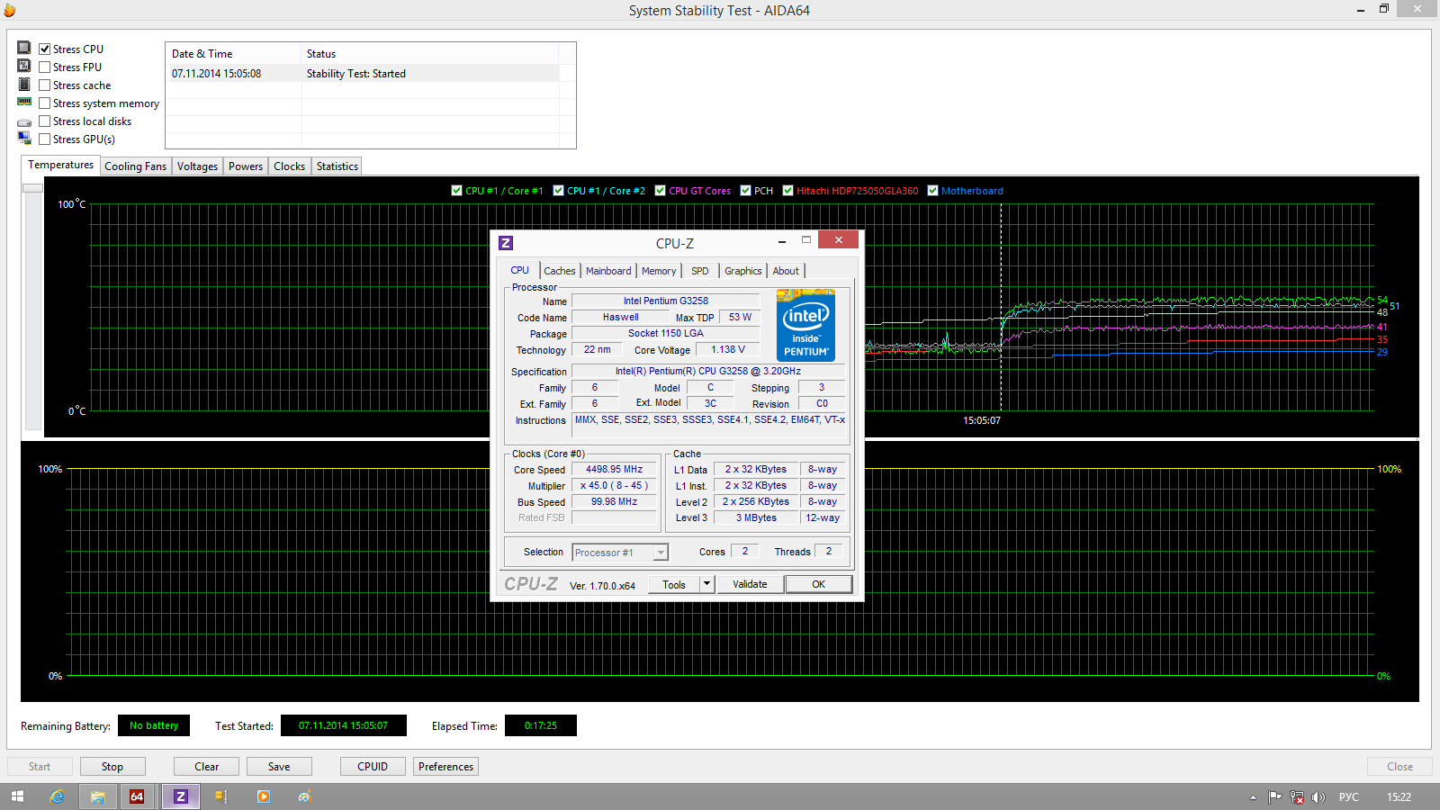Switch to the Cooling Fans tab
Viewport: 1440px width, 810px height.
(x=135, y=166)
